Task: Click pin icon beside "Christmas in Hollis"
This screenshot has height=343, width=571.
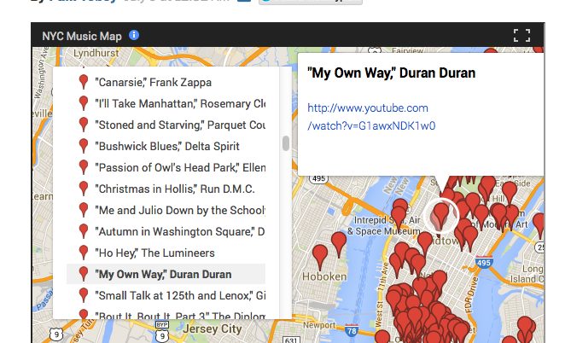Action: click(84, 189)
